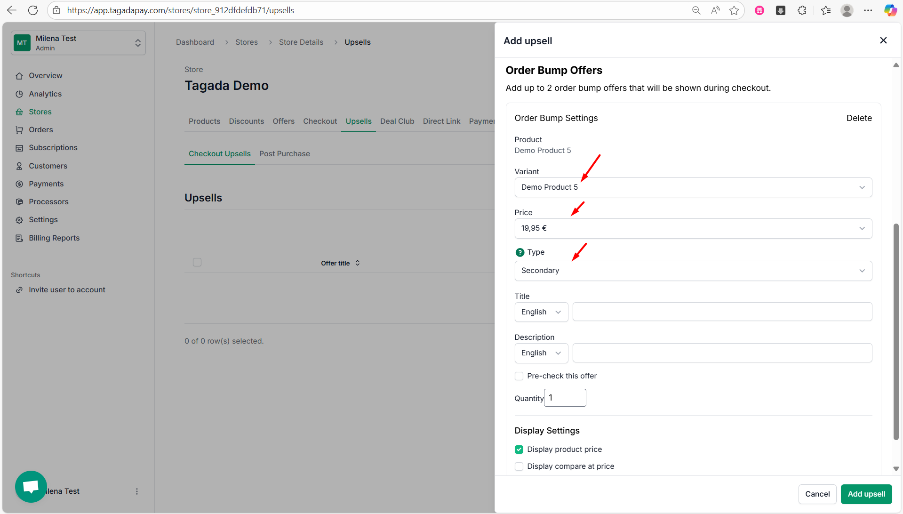Expand the Variant dropdown

pyautogui.click(x=693, y=187)
